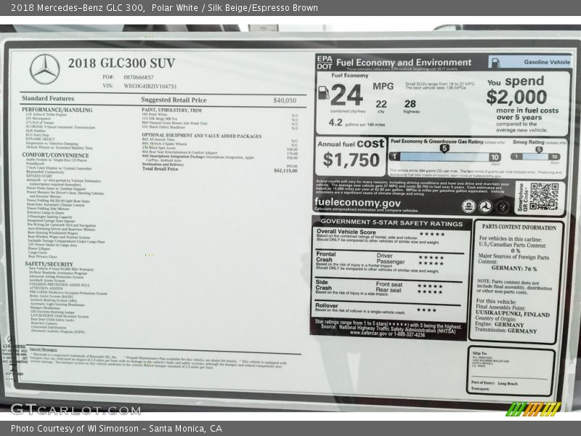Click the gas pump icon in Gasoline Vehicle badge
Image resolution: width=581 pixels, height=436 pixels.
tap(495, 62)
